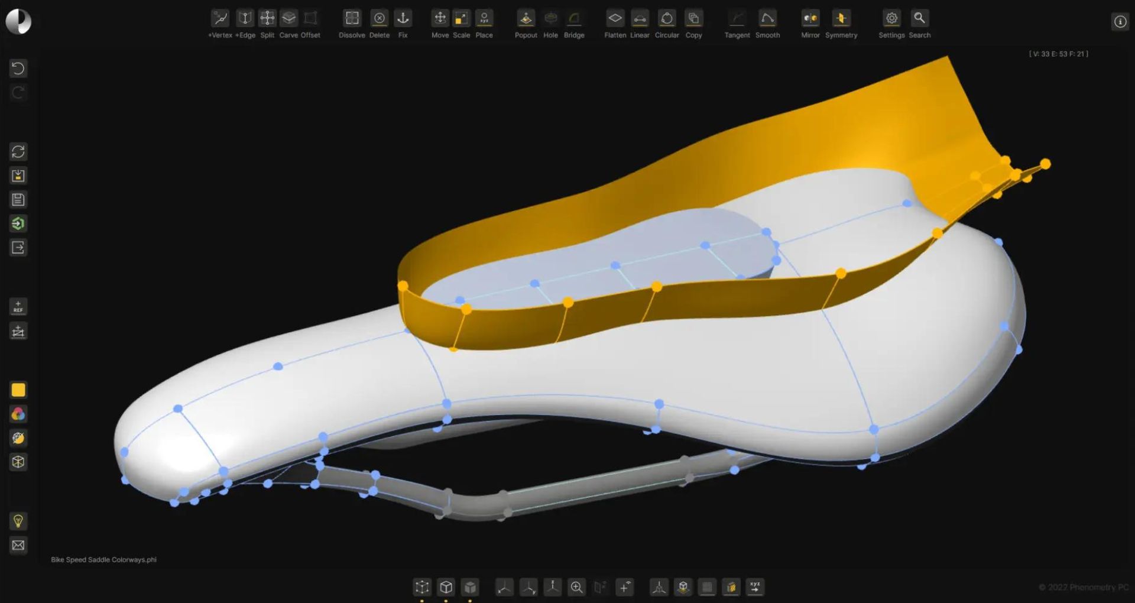
Task: Open the mail envelope icon
Action: [x=18, y=545]
